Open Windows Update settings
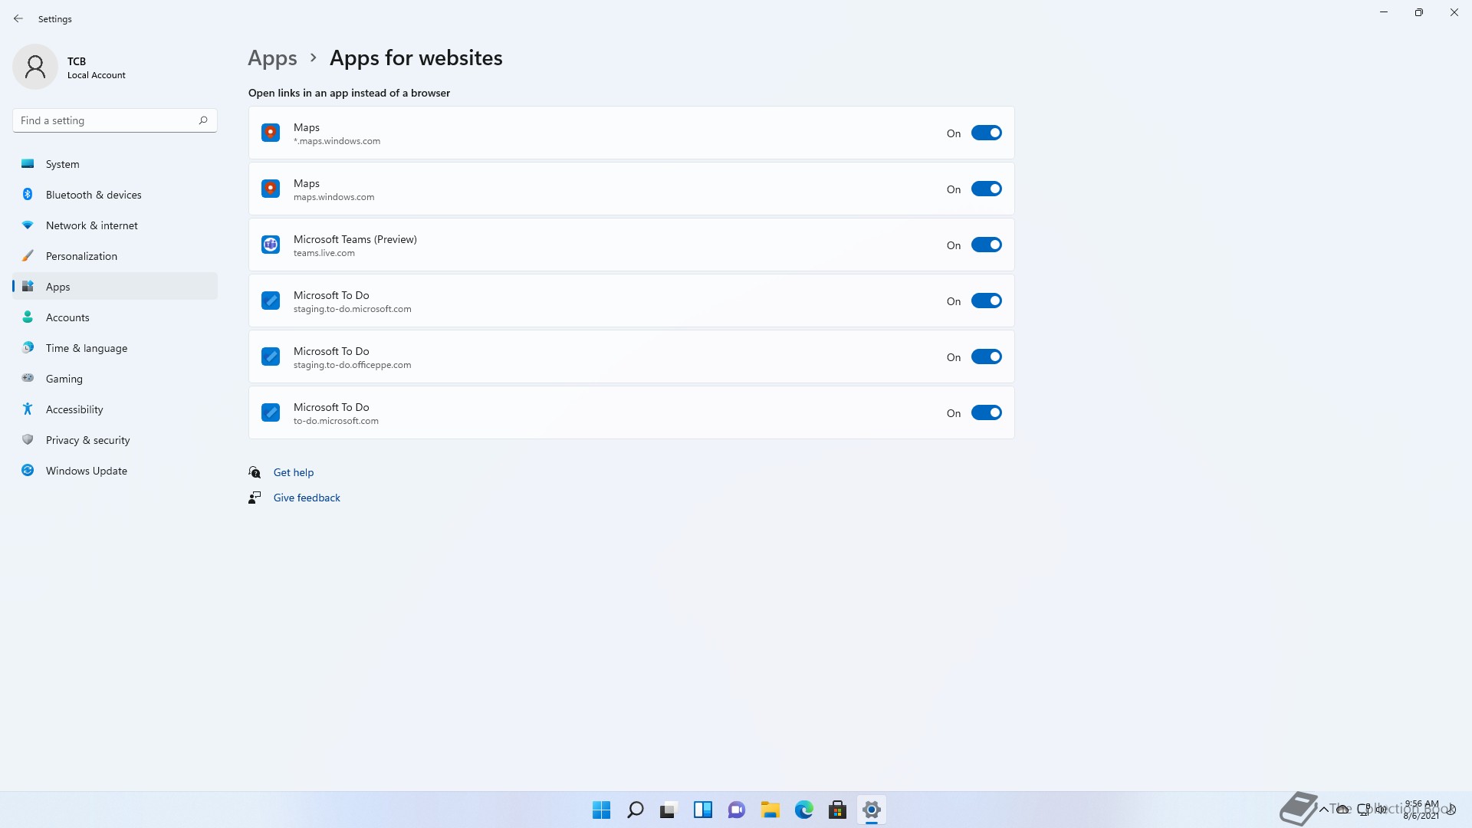Image resolution: width=1472 pixels, height=828 pixels. (x=115, y=471)
